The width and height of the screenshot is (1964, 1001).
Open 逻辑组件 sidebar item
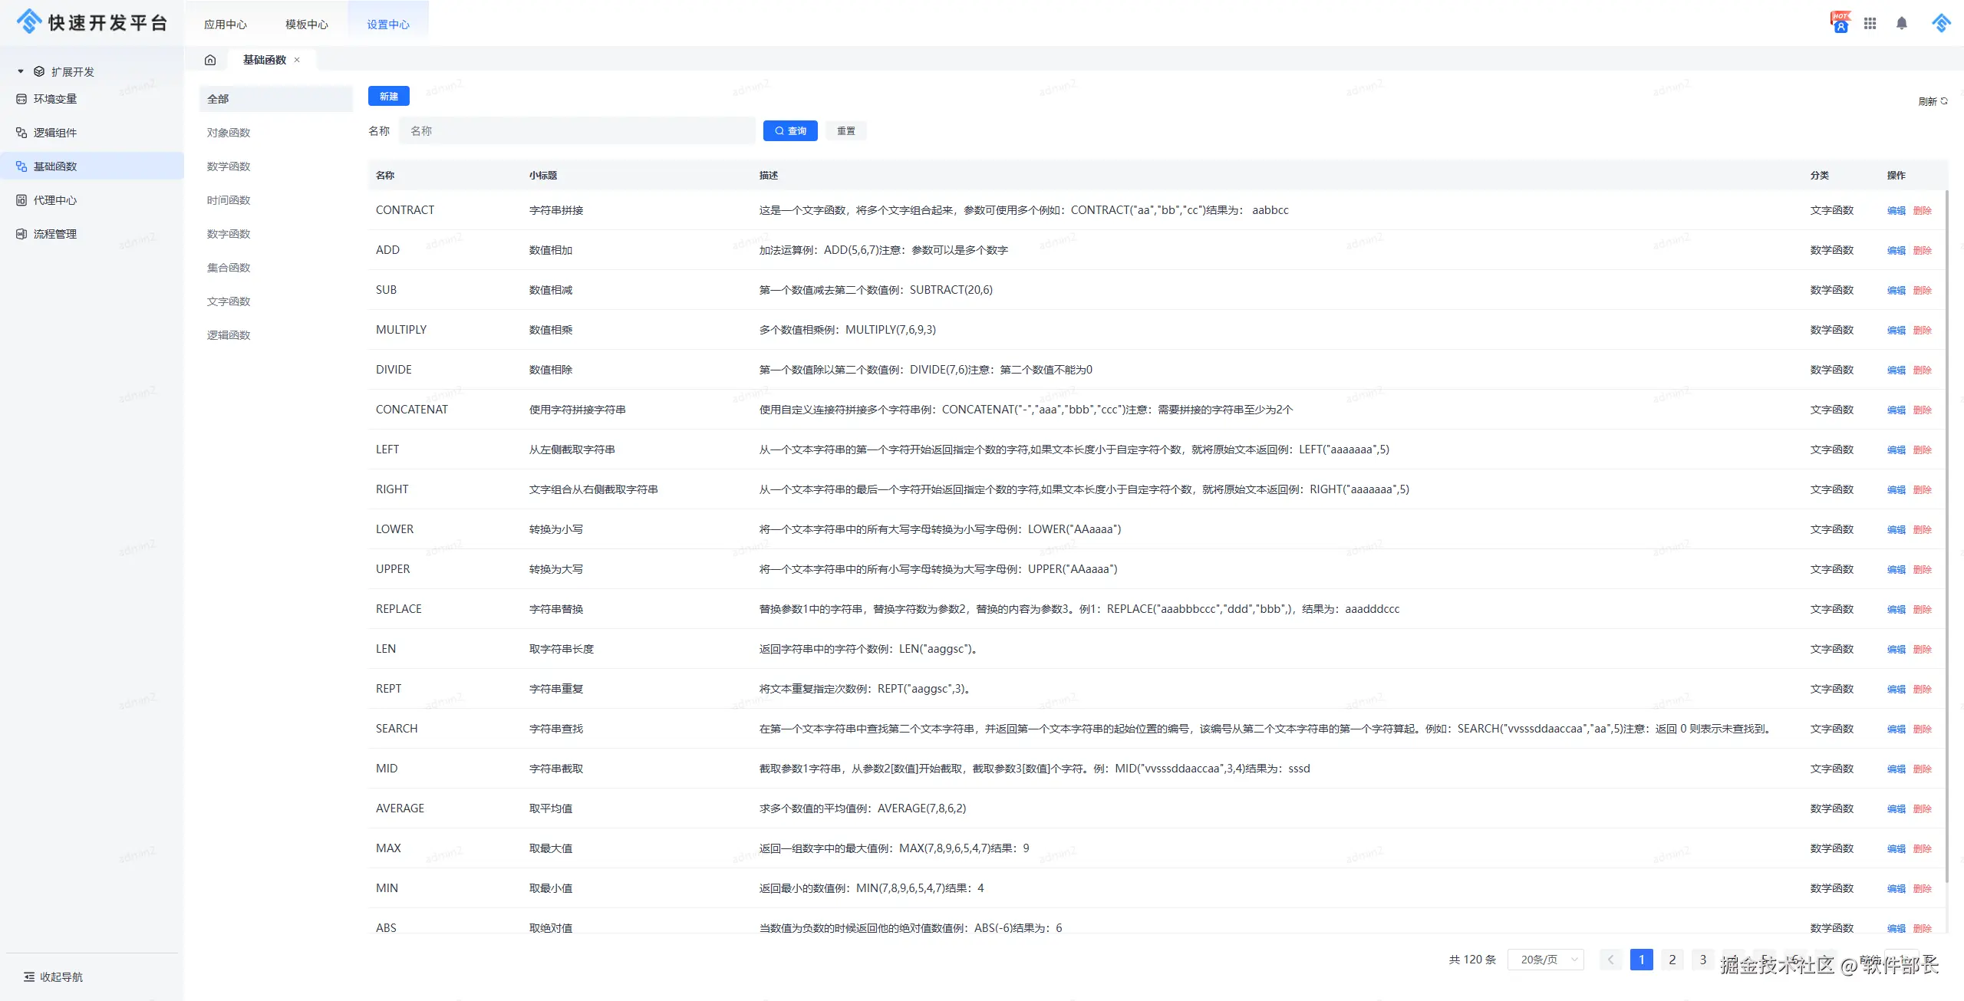pos(54,133)
